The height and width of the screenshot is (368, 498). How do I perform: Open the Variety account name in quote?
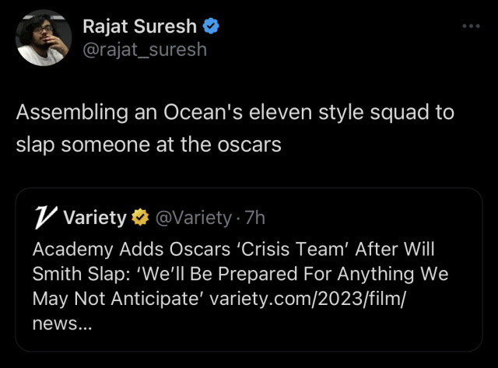coord(94,218)
